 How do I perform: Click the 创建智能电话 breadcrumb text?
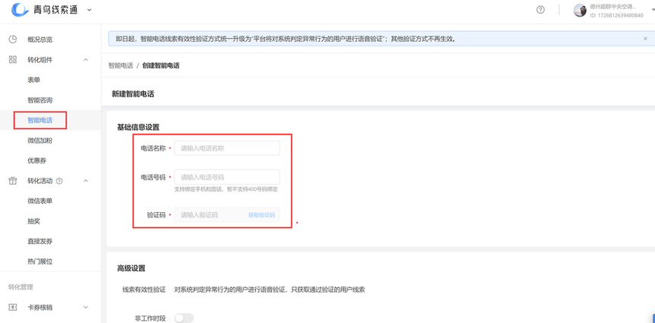161,65
